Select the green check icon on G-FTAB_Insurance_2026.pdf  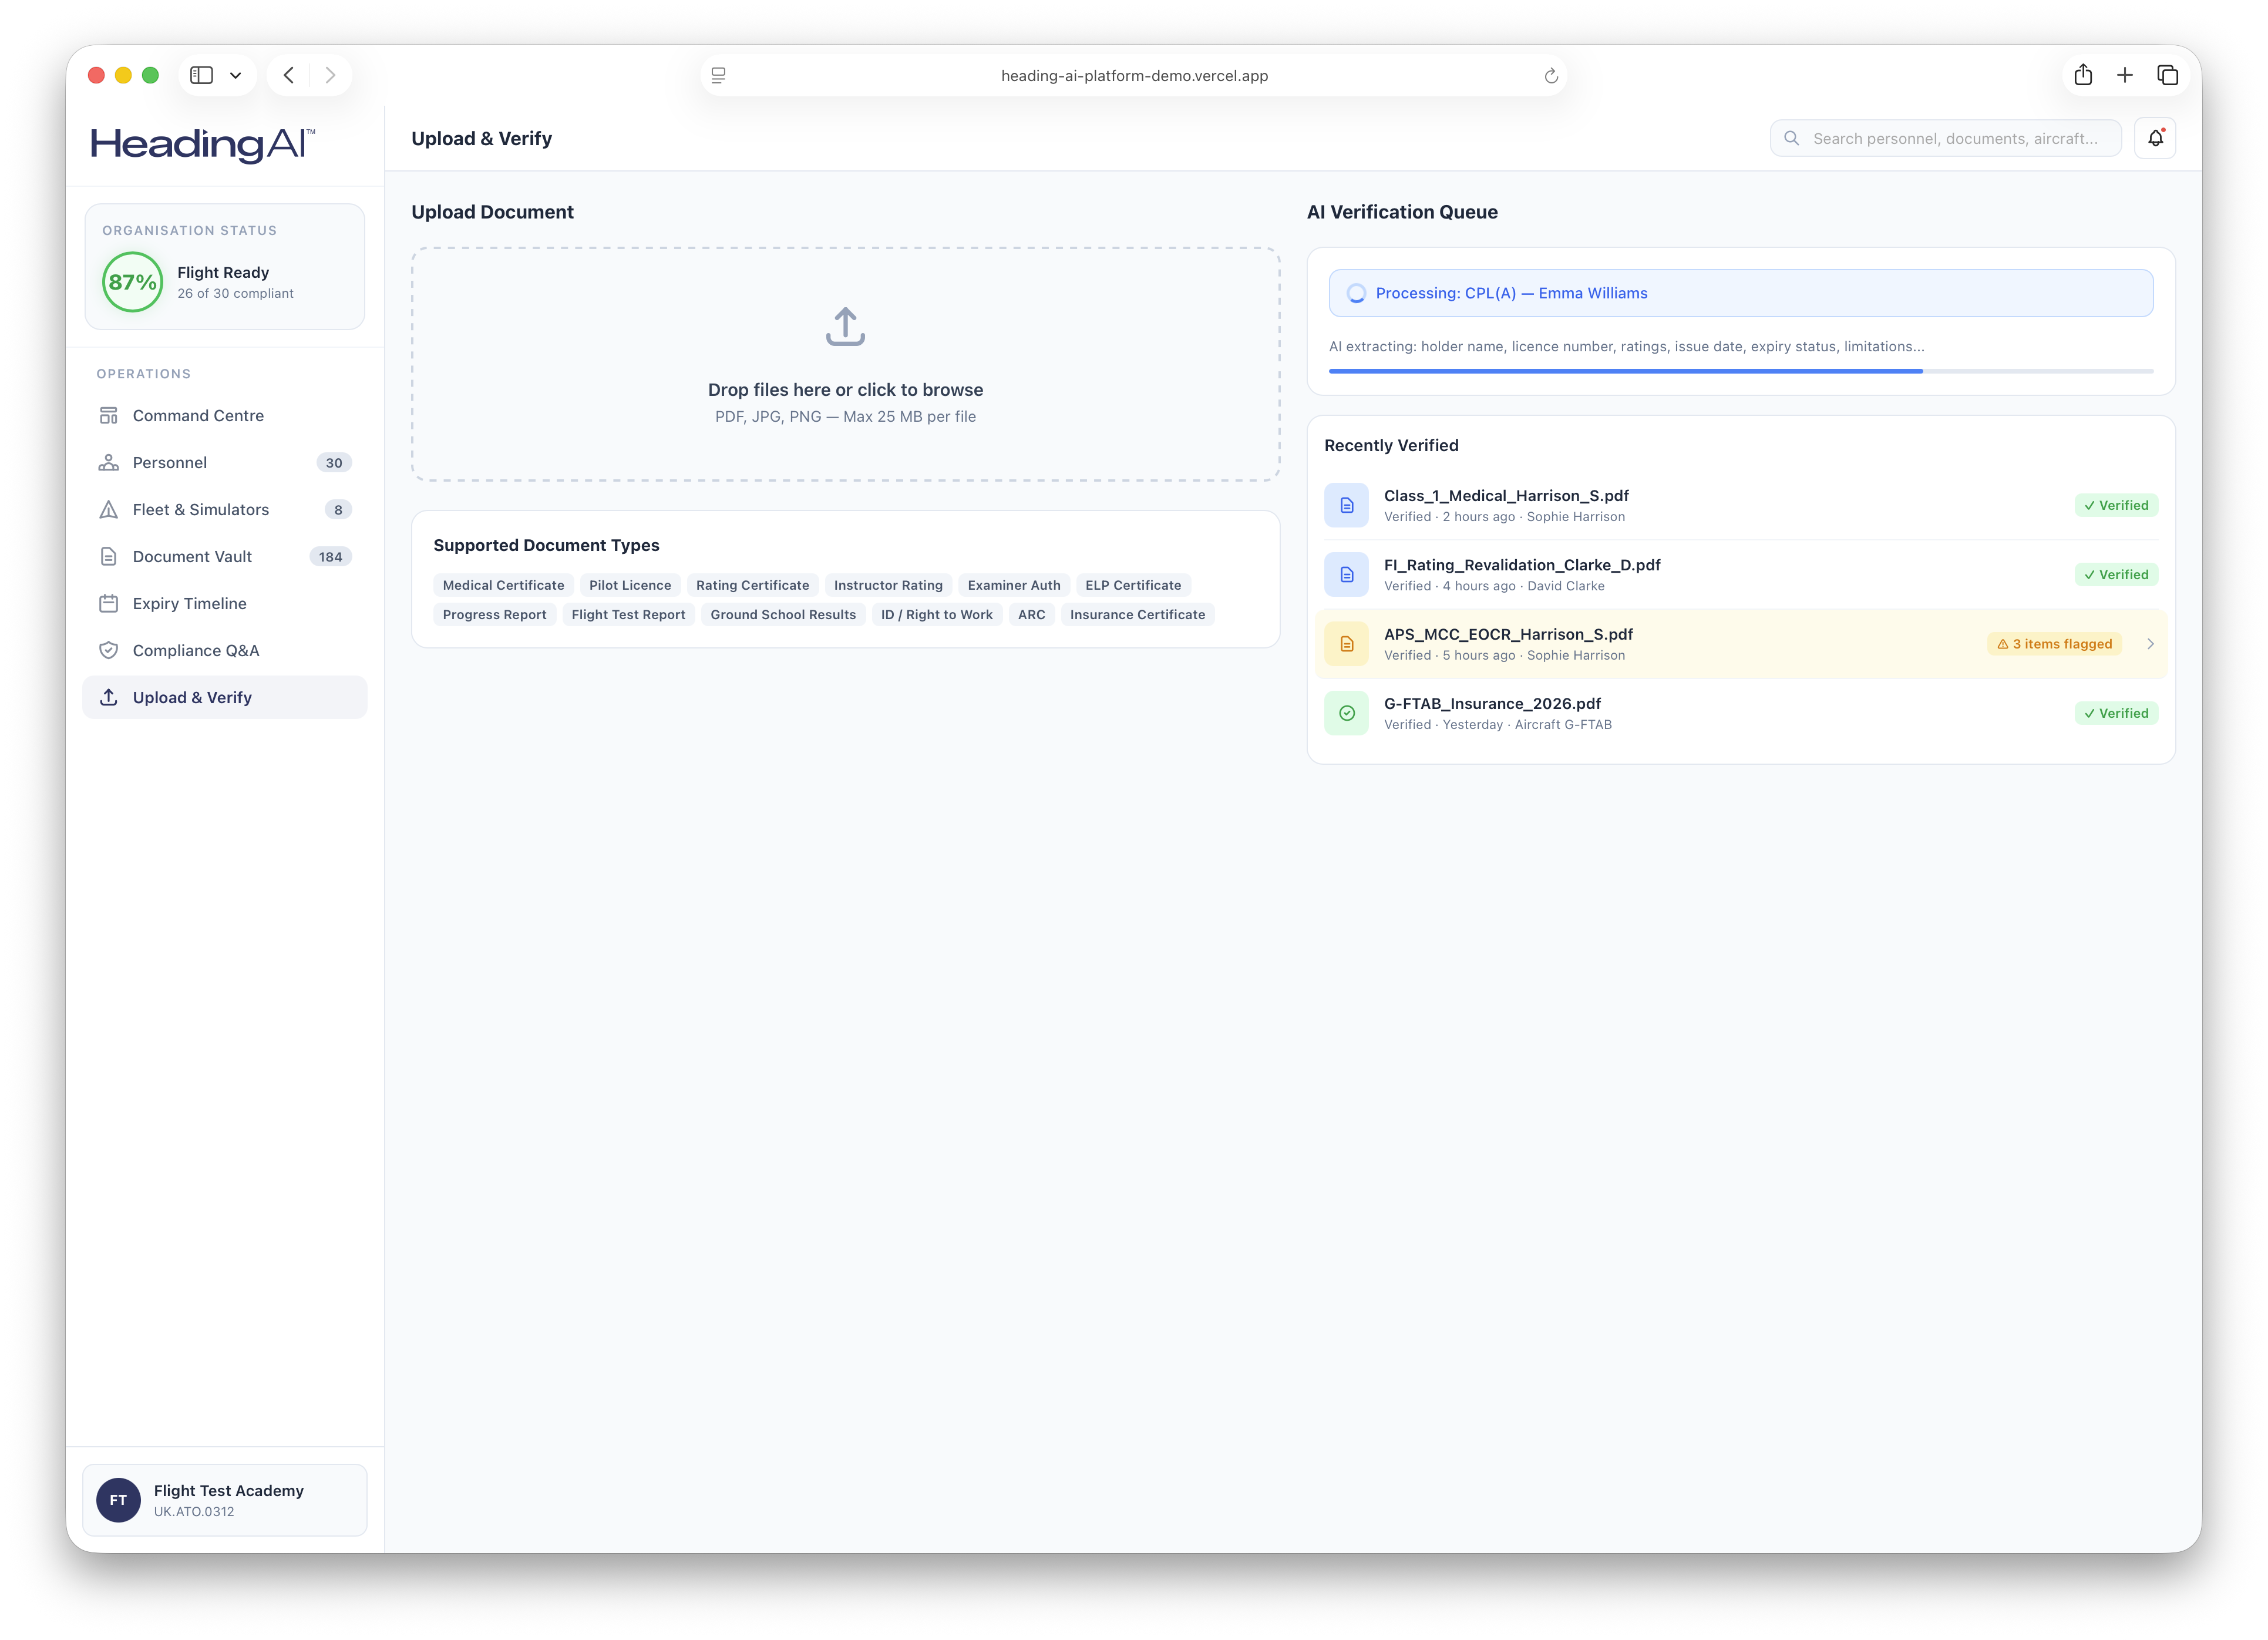[x=1346, y=712]
